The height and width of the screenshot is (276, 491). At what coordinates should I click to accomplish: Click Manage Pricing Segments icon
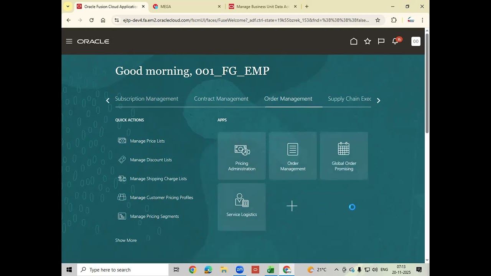(x=122, y=216)
